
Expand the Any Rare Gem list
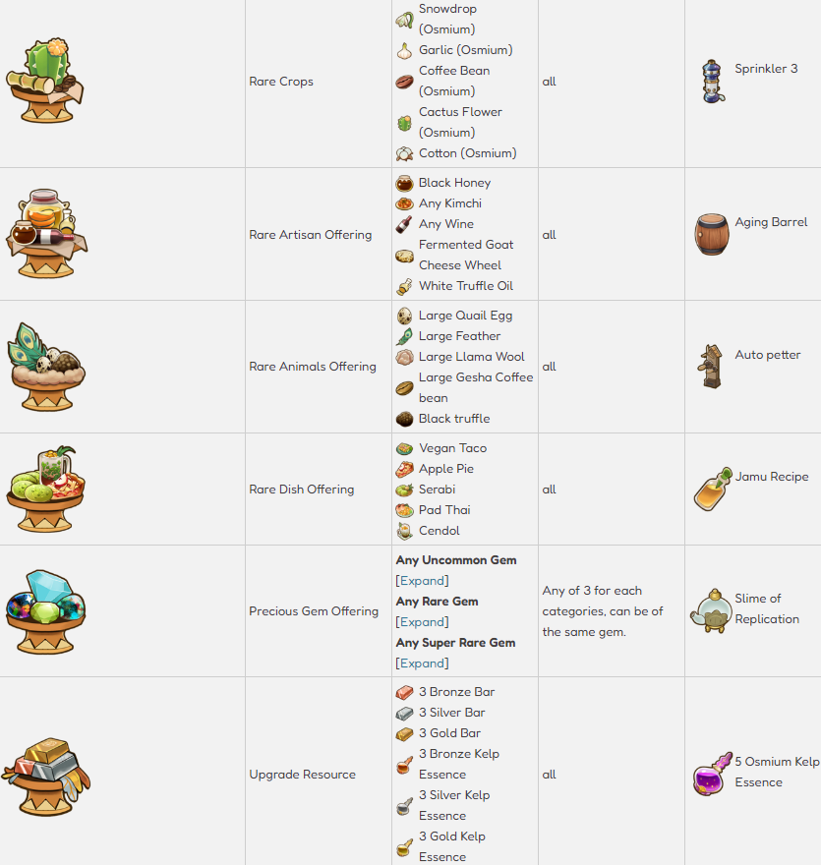coord(422,622)
